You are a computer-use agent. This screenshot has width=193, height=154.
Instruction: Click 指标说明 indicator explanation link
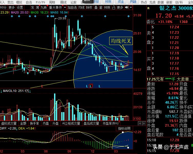tap(124, 128)
